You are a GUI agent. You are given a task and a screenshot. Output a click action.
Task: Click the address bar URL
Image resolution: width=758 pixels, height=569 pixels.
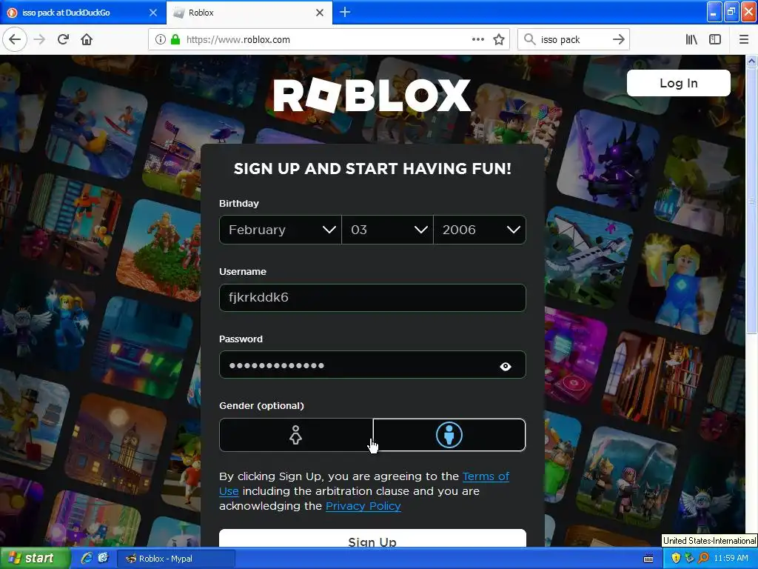point(238,40)
